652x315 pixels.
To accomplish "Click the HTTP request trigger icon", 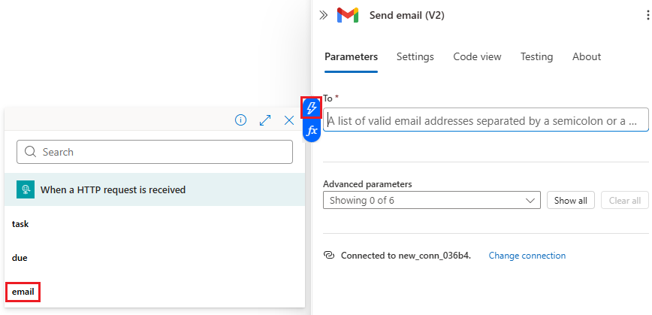I will [26, 189].
